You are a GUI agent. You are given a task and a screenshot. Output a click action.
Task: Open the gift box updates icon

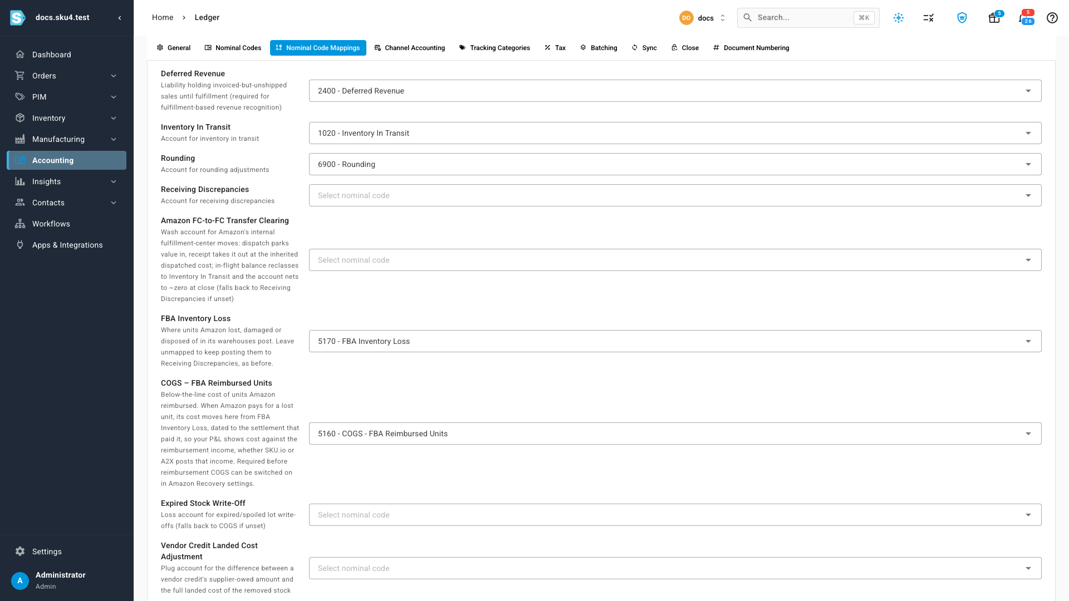coord(994,18)
